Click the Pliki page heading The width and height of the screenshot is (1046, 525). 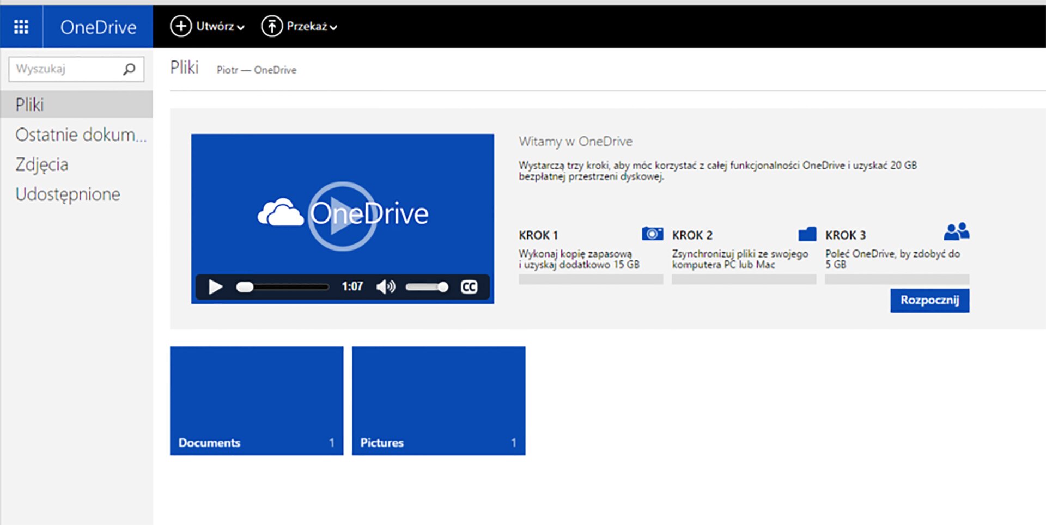185,68
